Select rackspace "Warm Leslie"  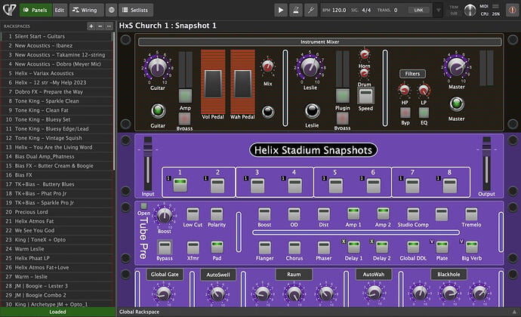pos(57,249)
